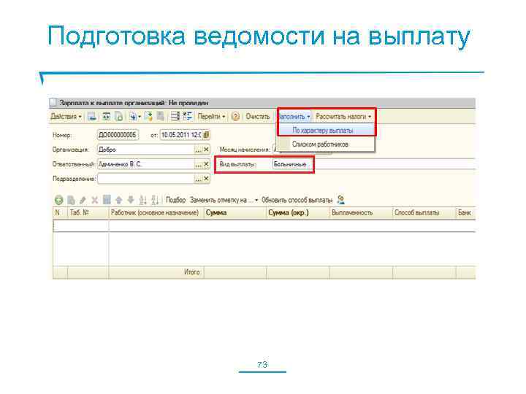Click the edit row pencil icon
Image resolution: width=526 pixels, height=394 pixels.
[x=83, y=201]
